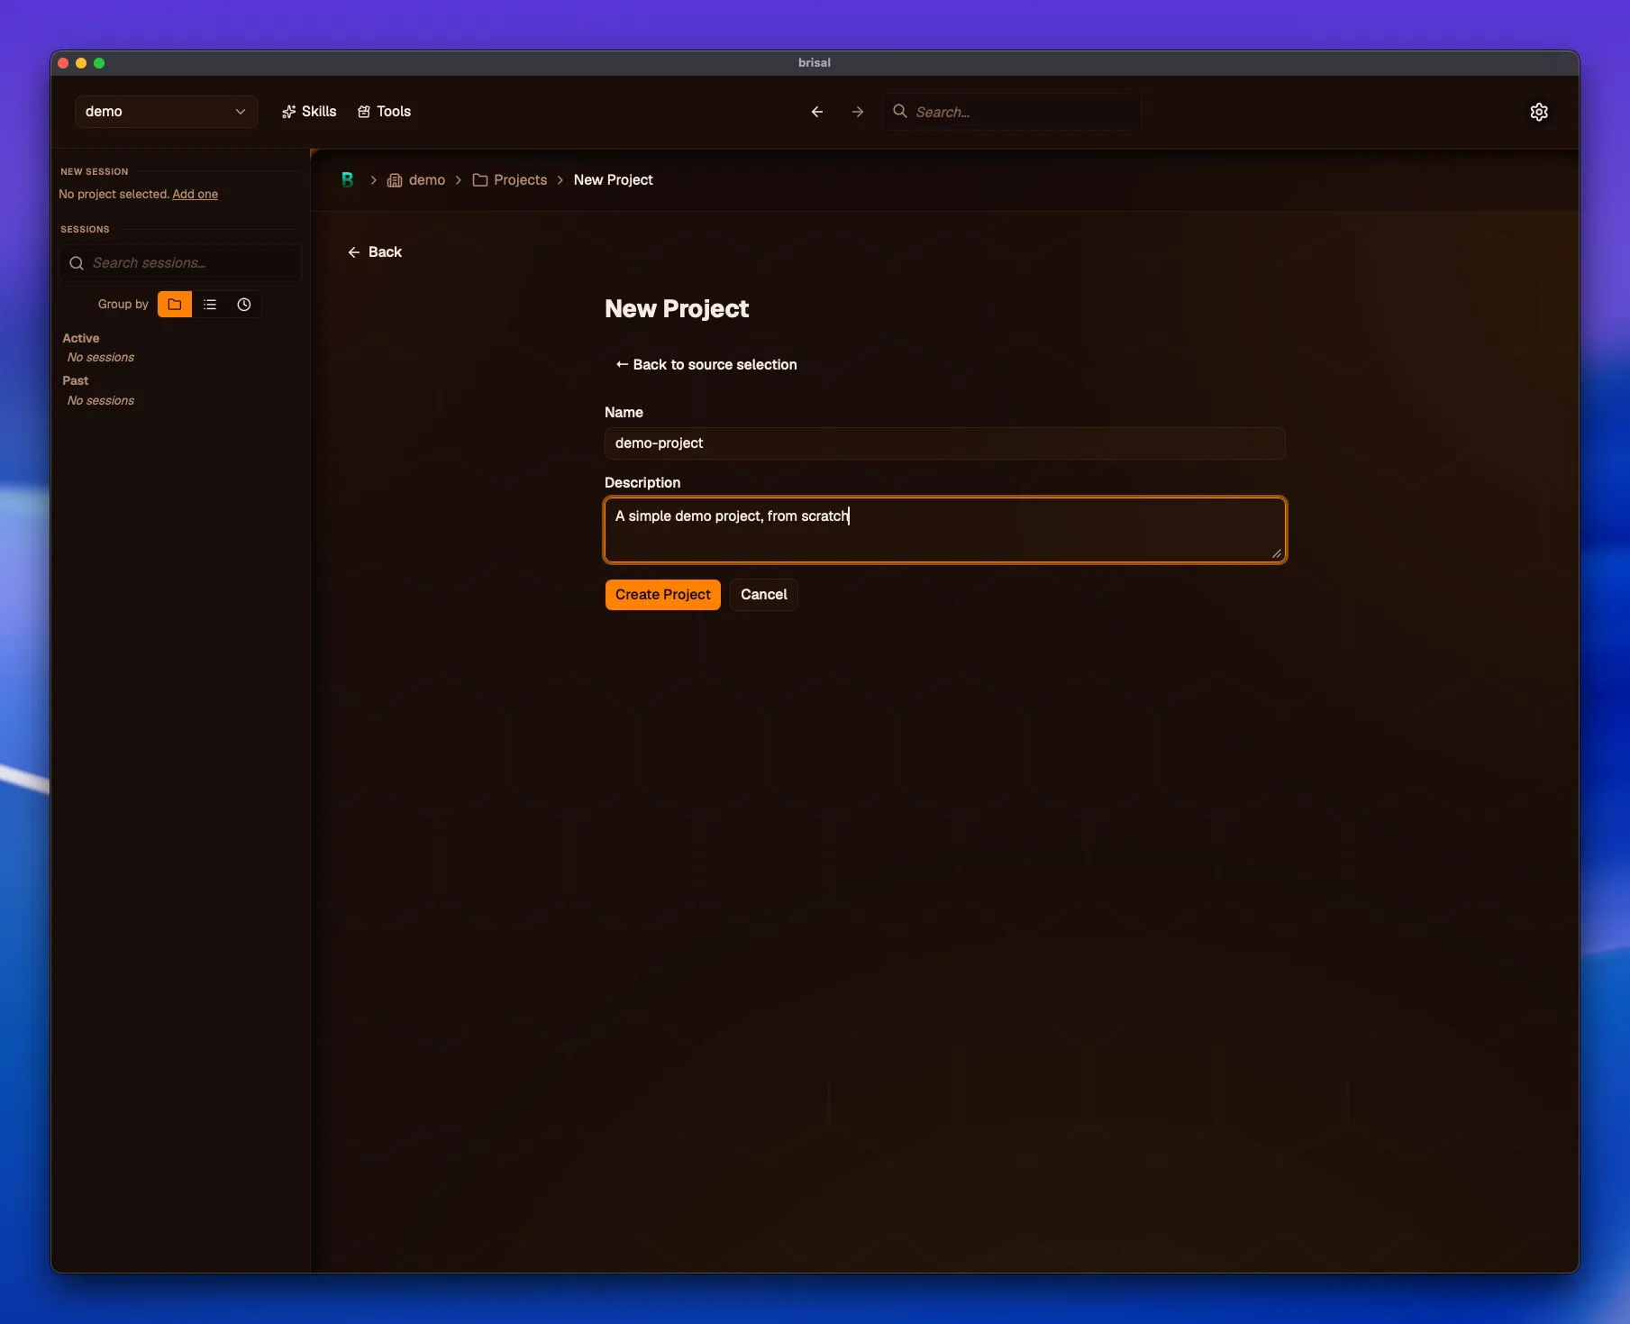Click the Back button
This screenshot has height=1324, width=1630.
point(375,252)
